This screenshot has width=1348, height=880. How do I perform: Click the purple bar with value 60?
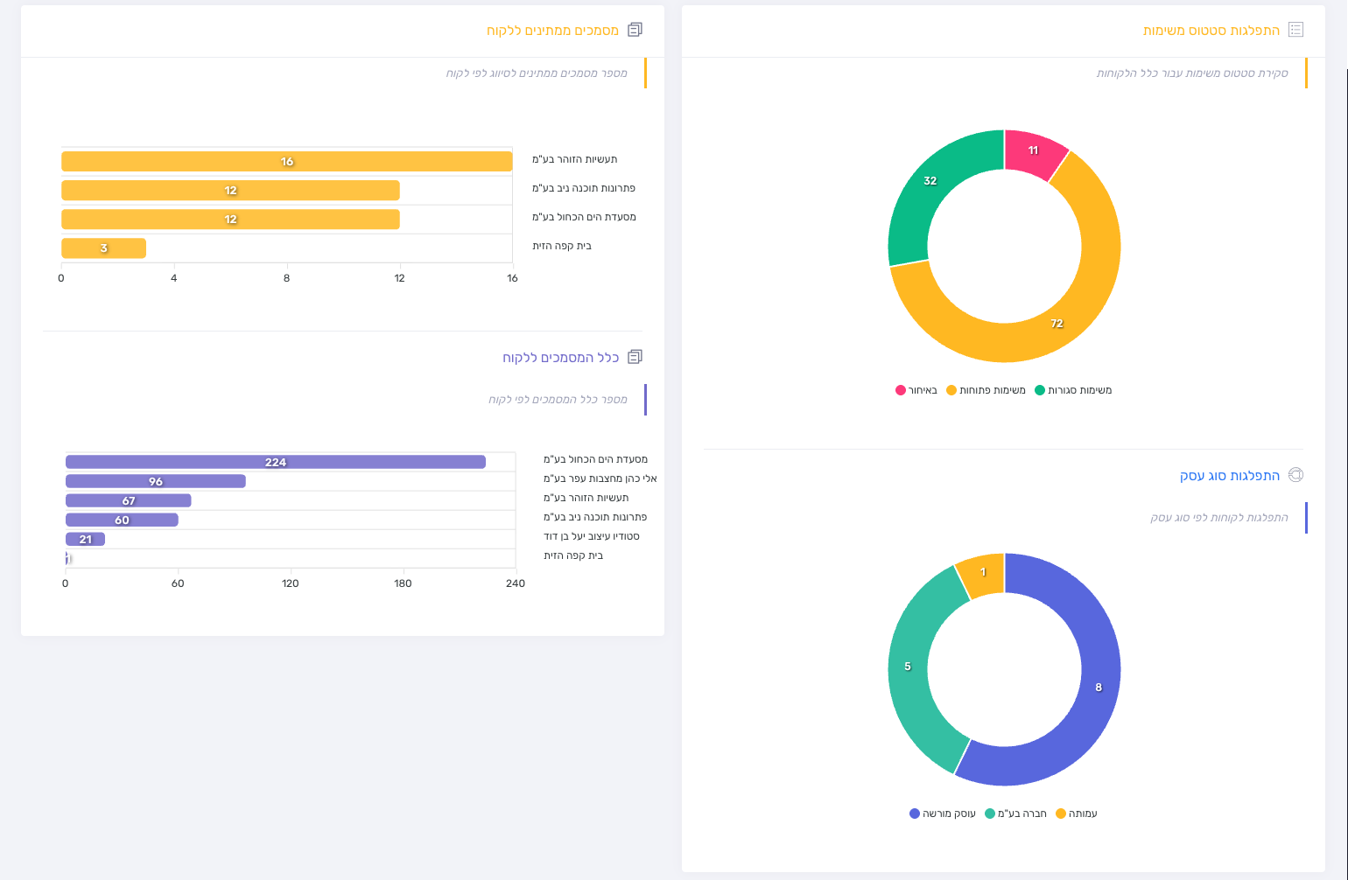(122, 520)
